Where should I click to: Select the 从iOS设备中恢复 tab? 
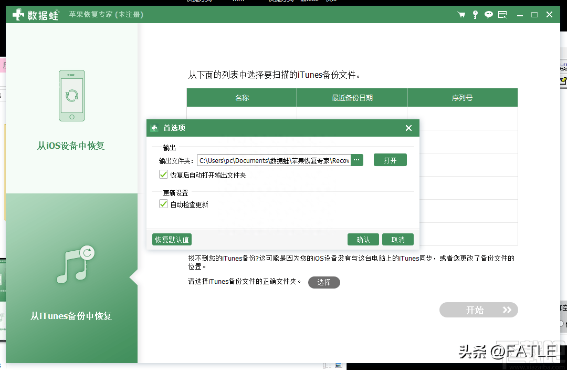click(x=71, y=146)
